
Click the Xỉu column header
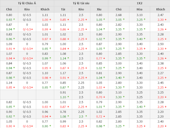[99, 9]
